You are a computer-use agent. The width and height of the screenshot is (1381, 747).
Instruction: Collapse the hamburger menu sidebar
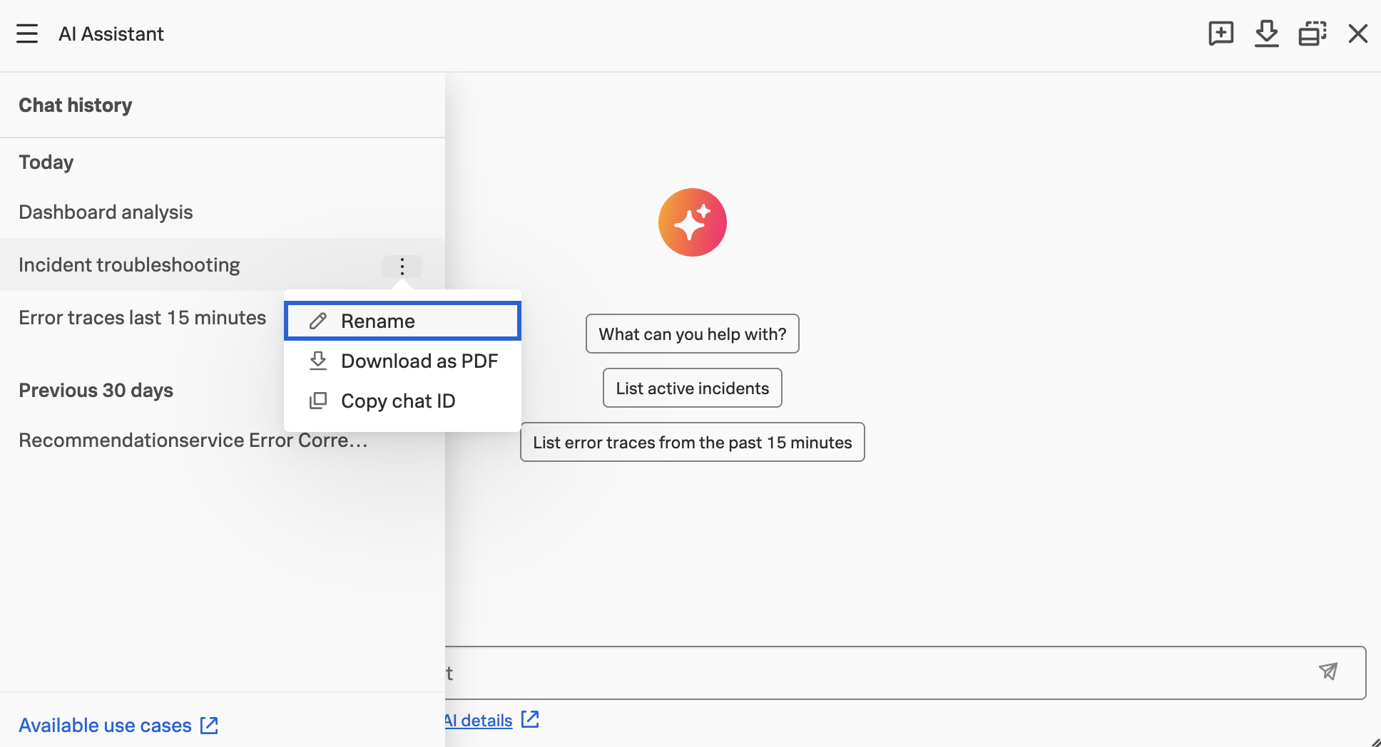click(27, 34)
